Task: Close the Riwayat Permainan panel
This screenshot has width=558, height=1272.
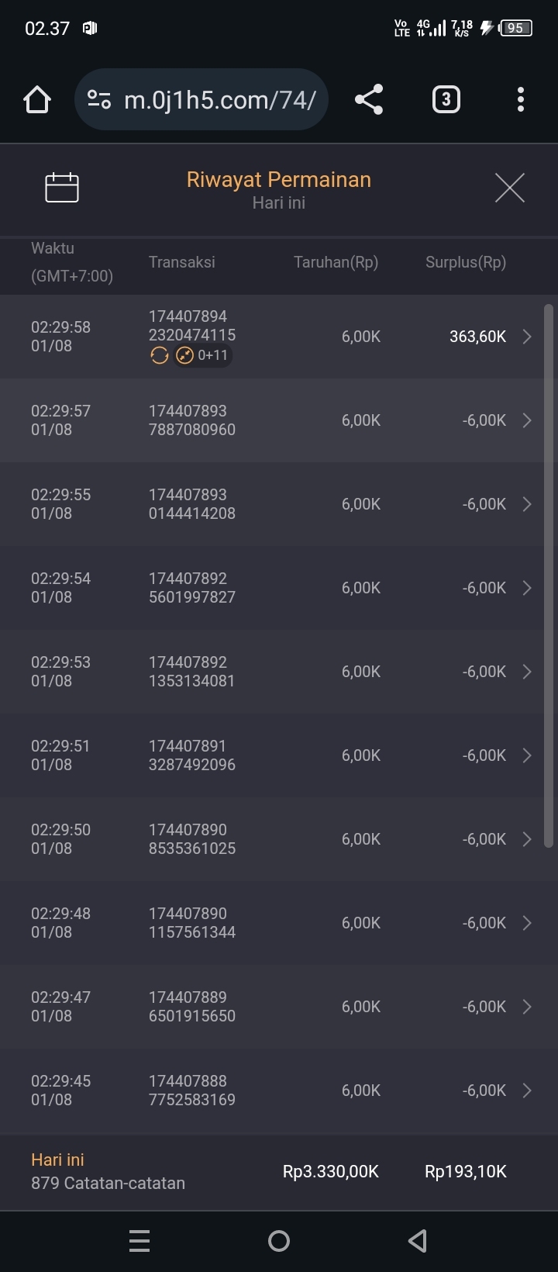Action: [x=509, y=188]
